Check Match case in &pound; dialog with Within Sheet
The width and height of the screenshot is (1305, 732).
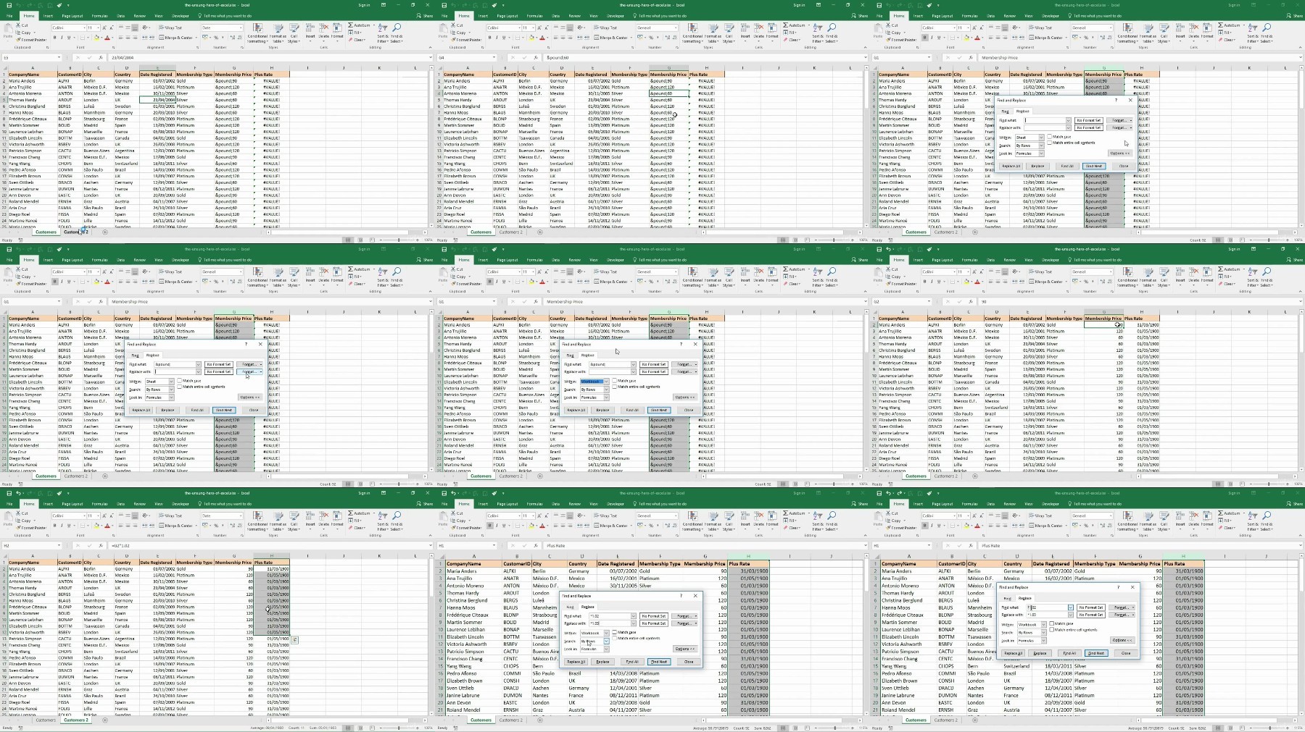pyautogui.click(x=179, y=381)
